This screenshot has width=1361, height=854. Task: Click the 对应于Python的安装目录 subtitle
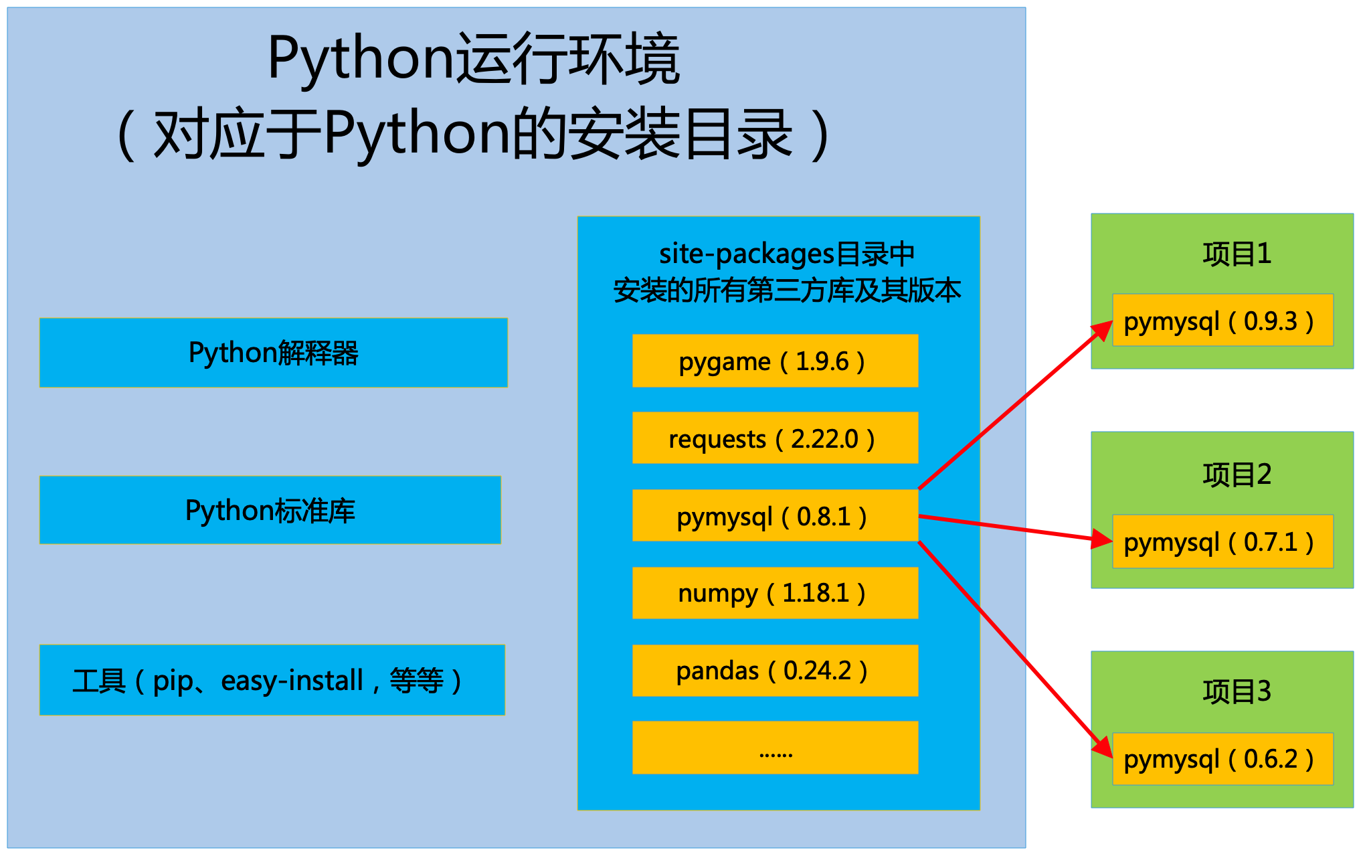point(474,134)
